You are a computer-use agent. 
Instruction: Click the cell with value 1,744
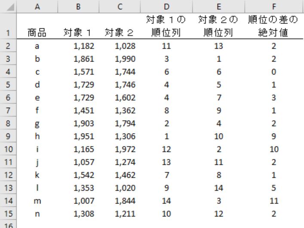click(x=120, y=71)
